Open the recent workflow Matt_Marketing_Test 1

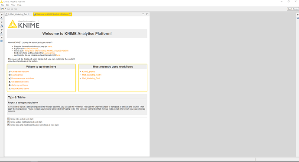(x=92, y=75)
